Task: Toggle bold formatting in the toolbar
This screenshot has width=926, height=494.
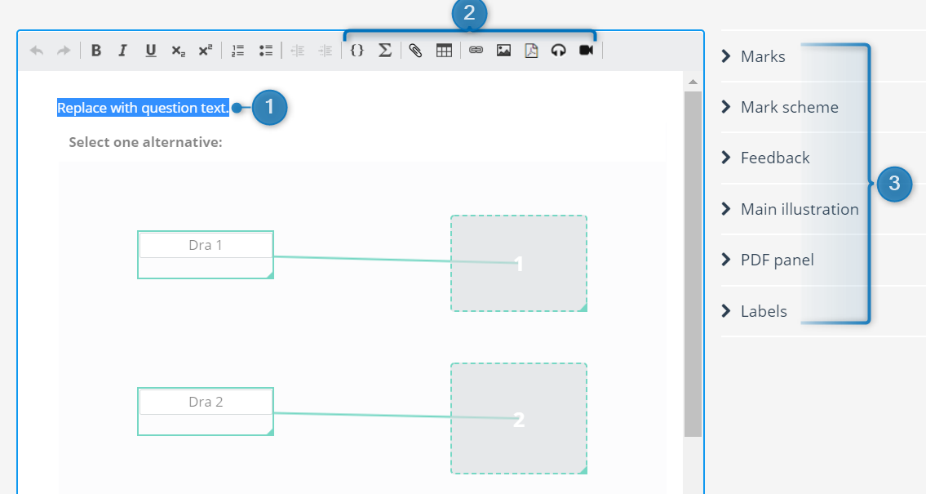Action: 96,51
